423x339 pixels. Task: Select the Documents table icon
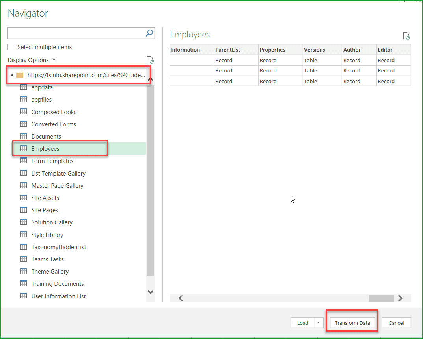(x=24, y=136)
